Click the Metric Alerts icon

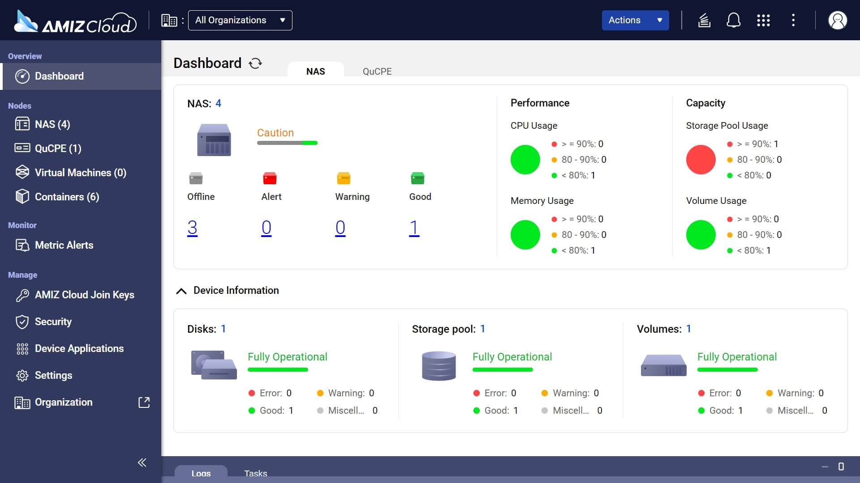coord(22,245)
